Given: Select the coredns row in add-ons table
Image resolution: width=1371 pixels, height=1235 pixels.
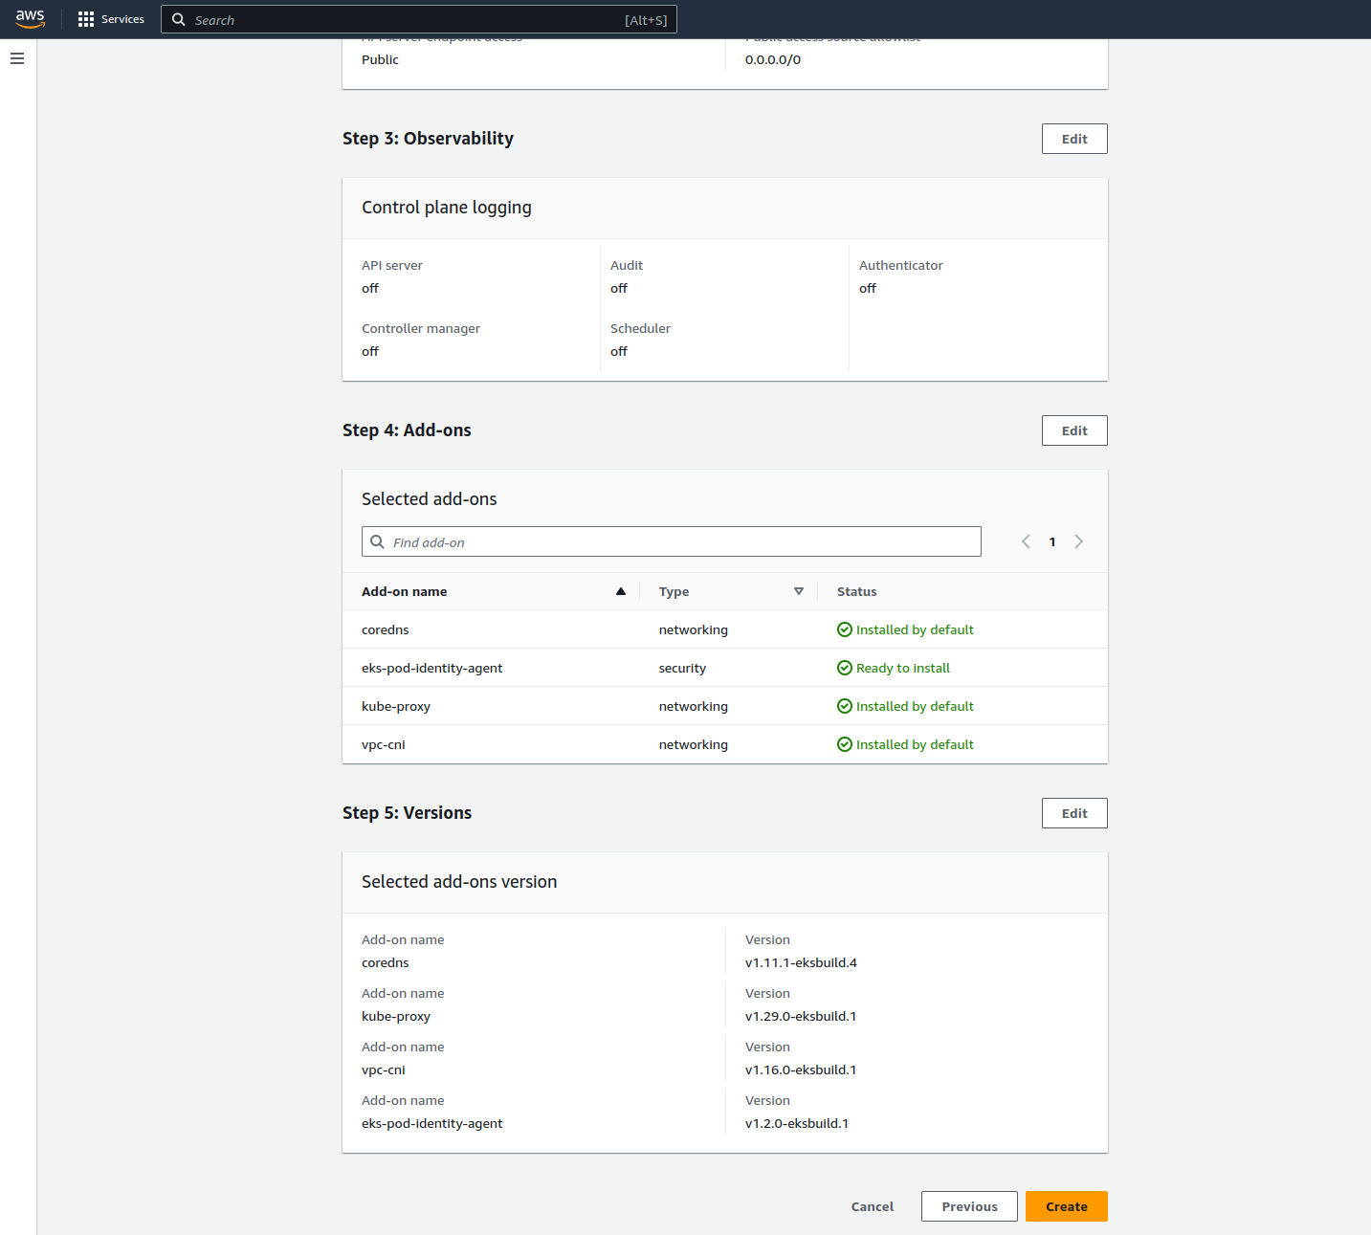Looking at the screenshot, I should point(725,629).
